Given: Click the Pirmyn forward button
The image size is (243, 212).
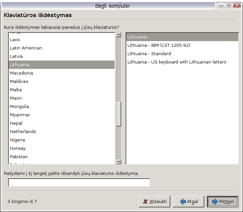Looking at the screenshot, I should tap(222, 202).
